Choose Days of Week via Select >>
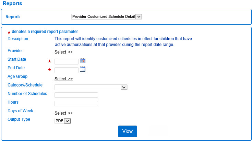 (x=64, y=113)
